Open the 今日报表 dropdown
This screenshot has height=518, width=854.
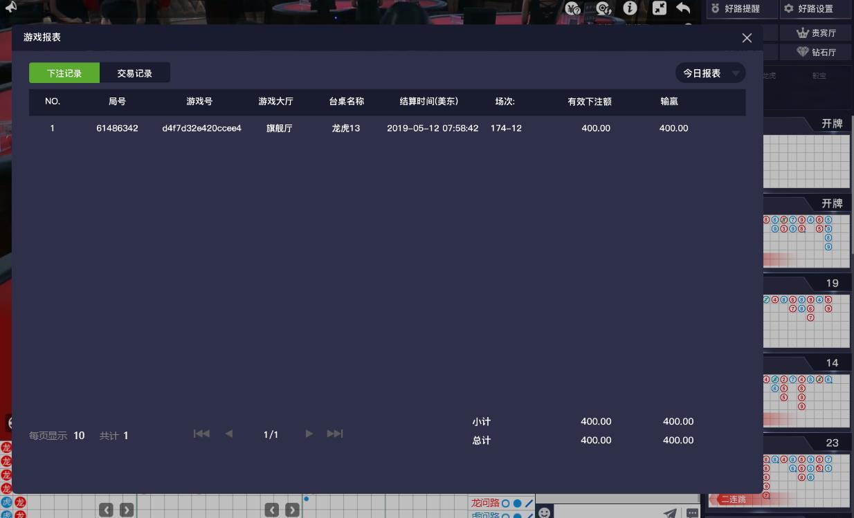click(x=710, y=73)
